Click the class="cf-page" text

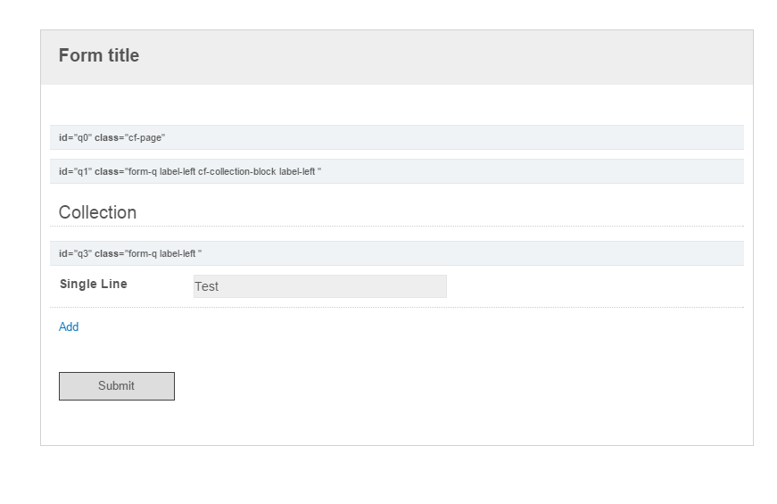(x=130, y=137)
